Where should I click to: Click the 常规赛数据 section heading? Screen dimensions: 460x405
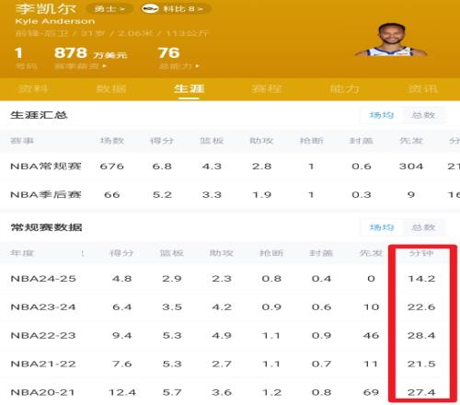(46, 227)
